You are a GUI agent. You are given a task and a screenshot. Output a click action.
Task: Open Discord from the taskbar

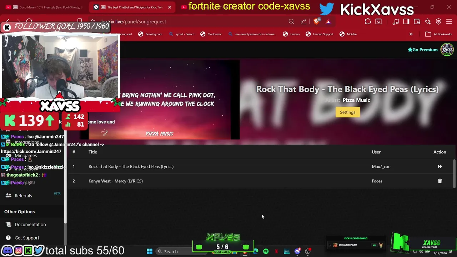point(297,252)
